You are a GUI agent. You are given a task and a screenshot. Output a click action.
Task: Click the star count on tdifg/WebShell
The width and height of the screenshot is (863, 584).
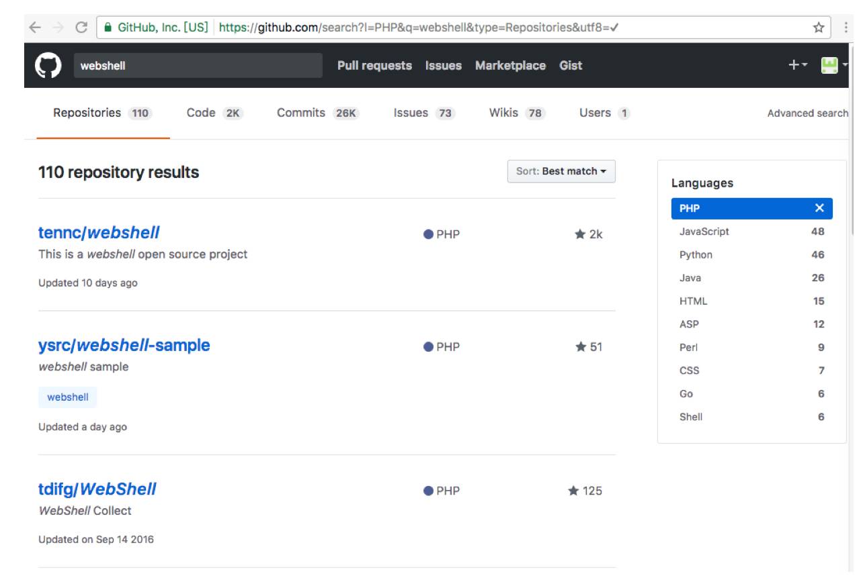[x=585, y=491]
